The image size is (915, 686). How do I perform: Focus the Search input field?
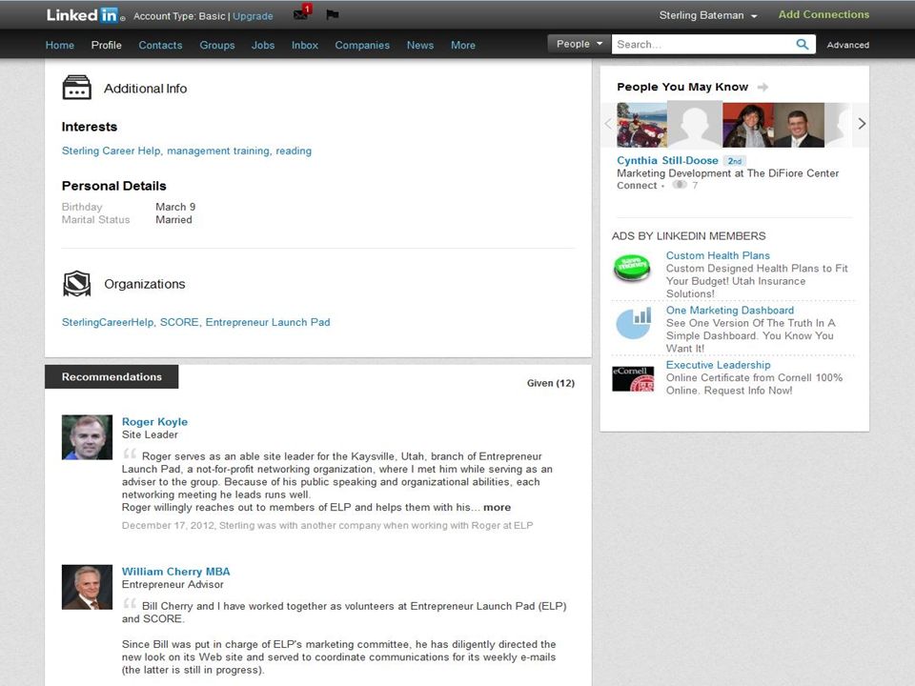705,45
